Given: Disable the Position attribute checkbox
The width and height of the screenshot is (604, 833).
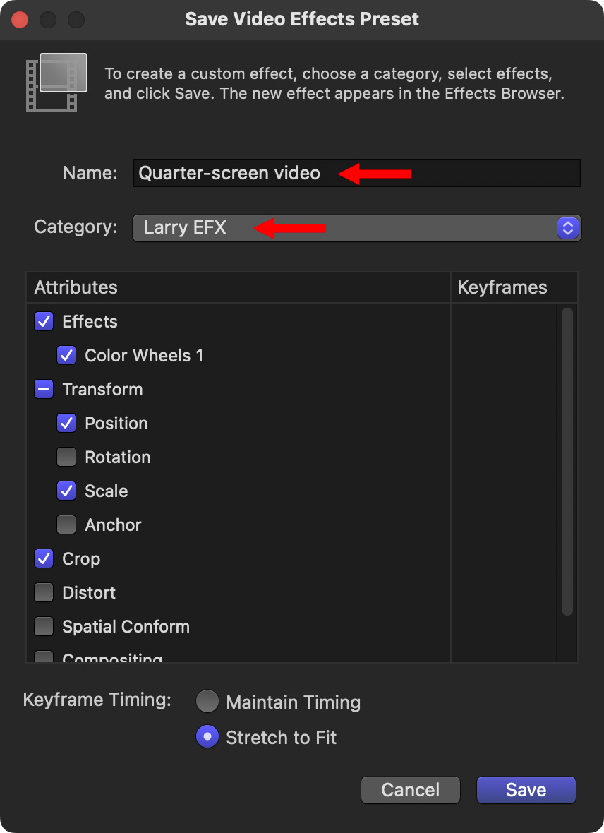Looking at the screenshot, I should [66, 424].
